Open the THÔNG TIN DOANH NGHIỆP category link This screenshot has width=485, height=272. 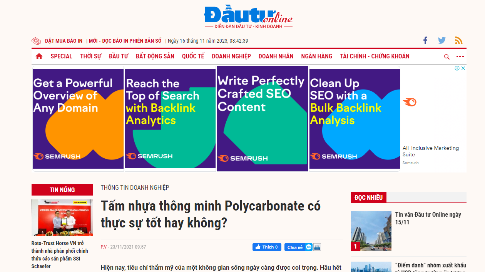135,187
